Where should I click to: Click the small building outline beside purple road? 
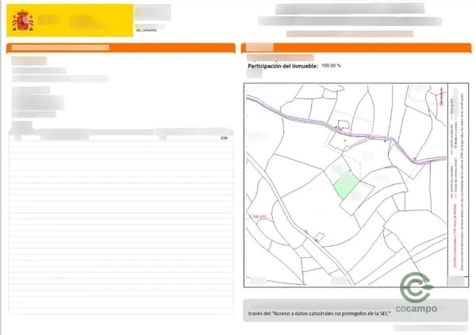pos(342,125)
